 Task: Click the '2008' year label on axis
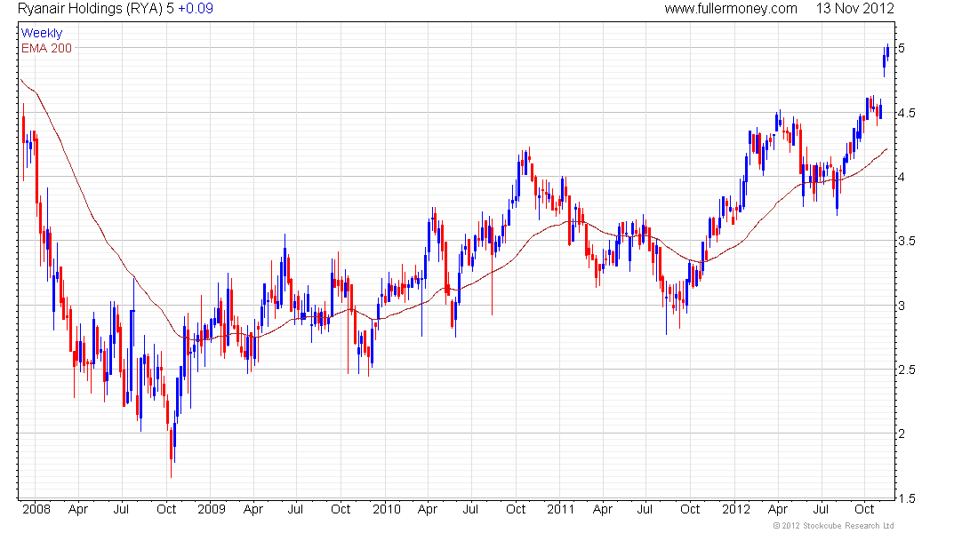[x=36, y=509]
